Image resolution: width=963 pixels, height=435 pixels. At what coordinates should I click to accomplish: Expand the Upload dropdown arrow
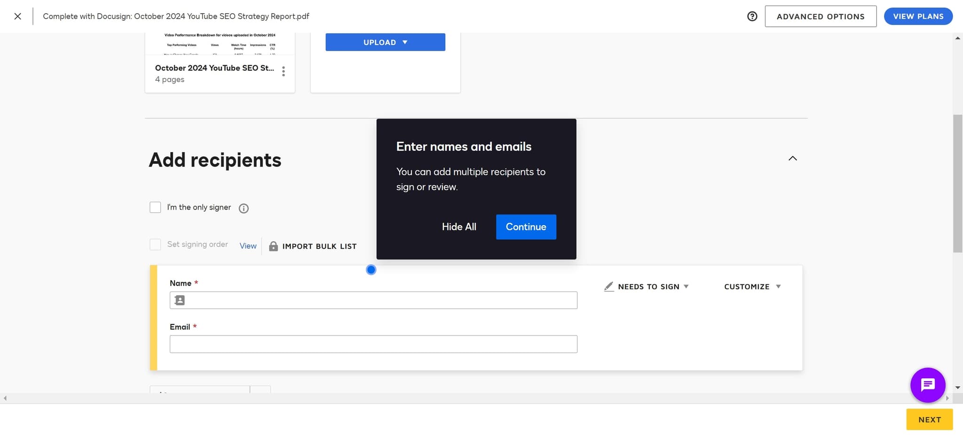(x=405, y=42)
